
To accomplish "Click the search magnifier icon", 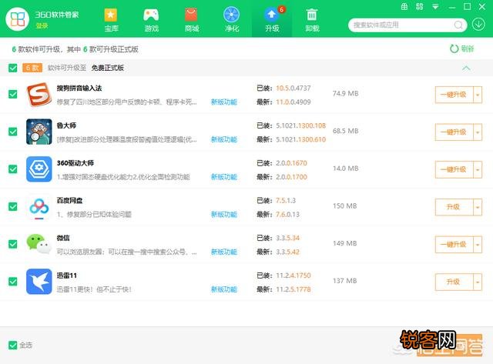I will coord(458,25).
